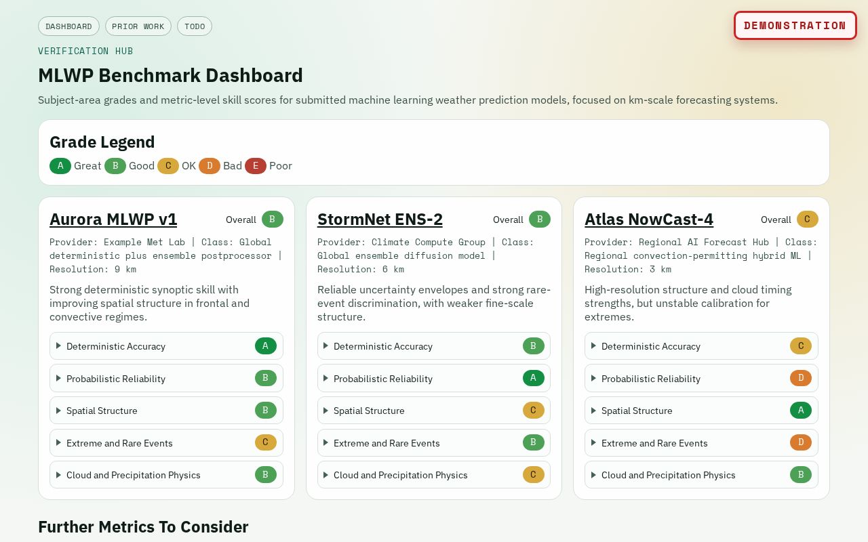Expand Aurora's Spatial Structure details

[x=166, y=411]
